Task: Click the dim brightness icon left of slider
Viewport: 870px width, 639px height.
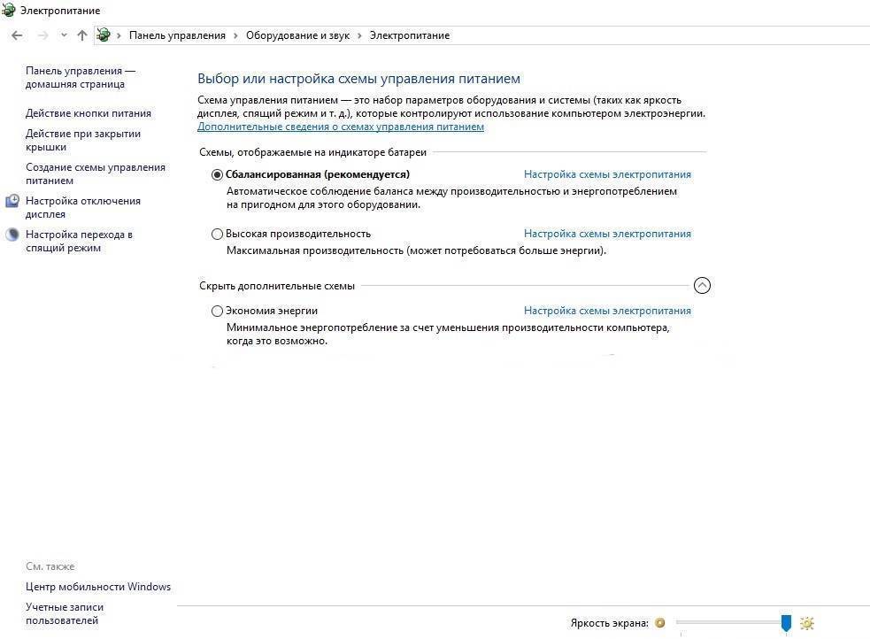Action: coord(659,623)
